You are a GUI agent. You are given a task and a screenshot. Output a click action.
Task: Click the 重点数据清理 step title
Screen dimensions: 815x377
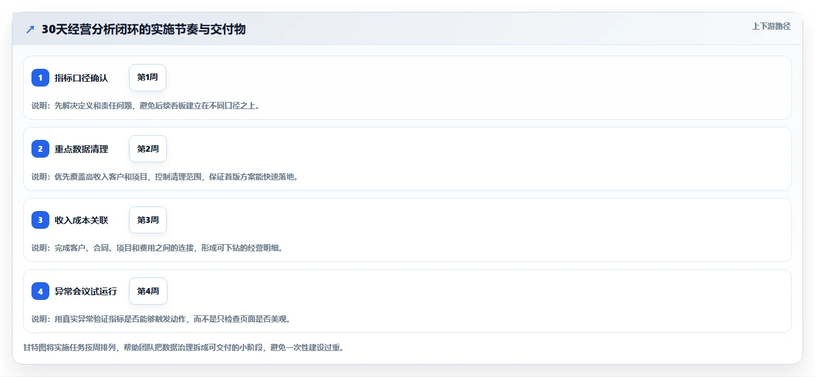81,149
